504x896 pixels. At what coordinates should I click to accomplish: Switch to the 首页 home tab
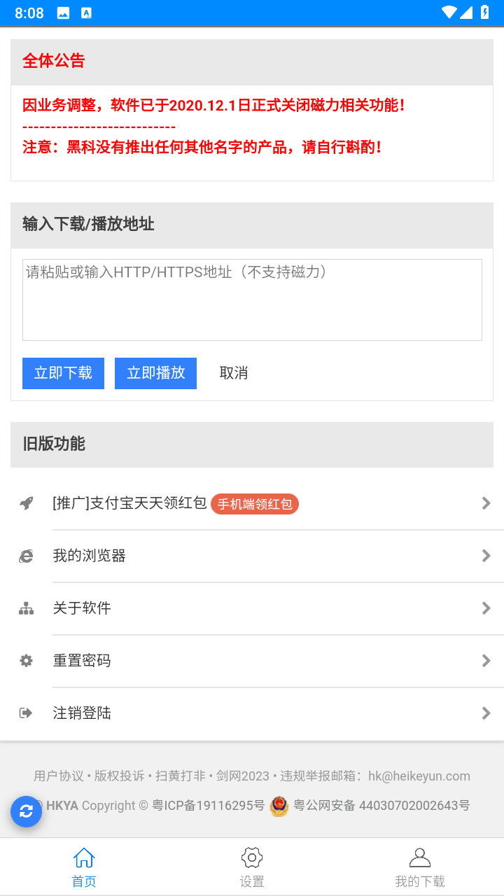84,867
